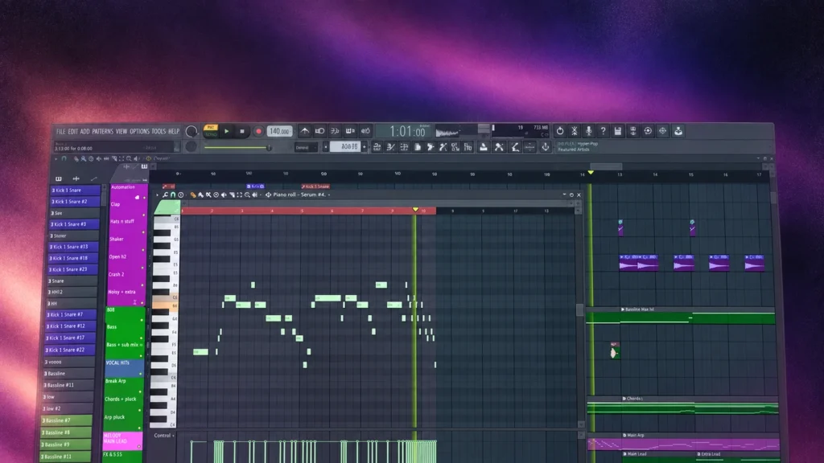824x463 pixels.
Task: Toggle the overdub/blend recording icon
Action: (x=350, y=131)
